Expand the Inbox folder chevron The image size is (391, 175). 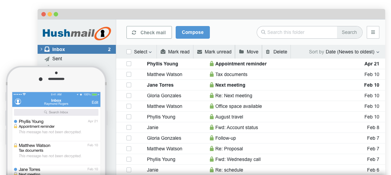tap(41, 49)
